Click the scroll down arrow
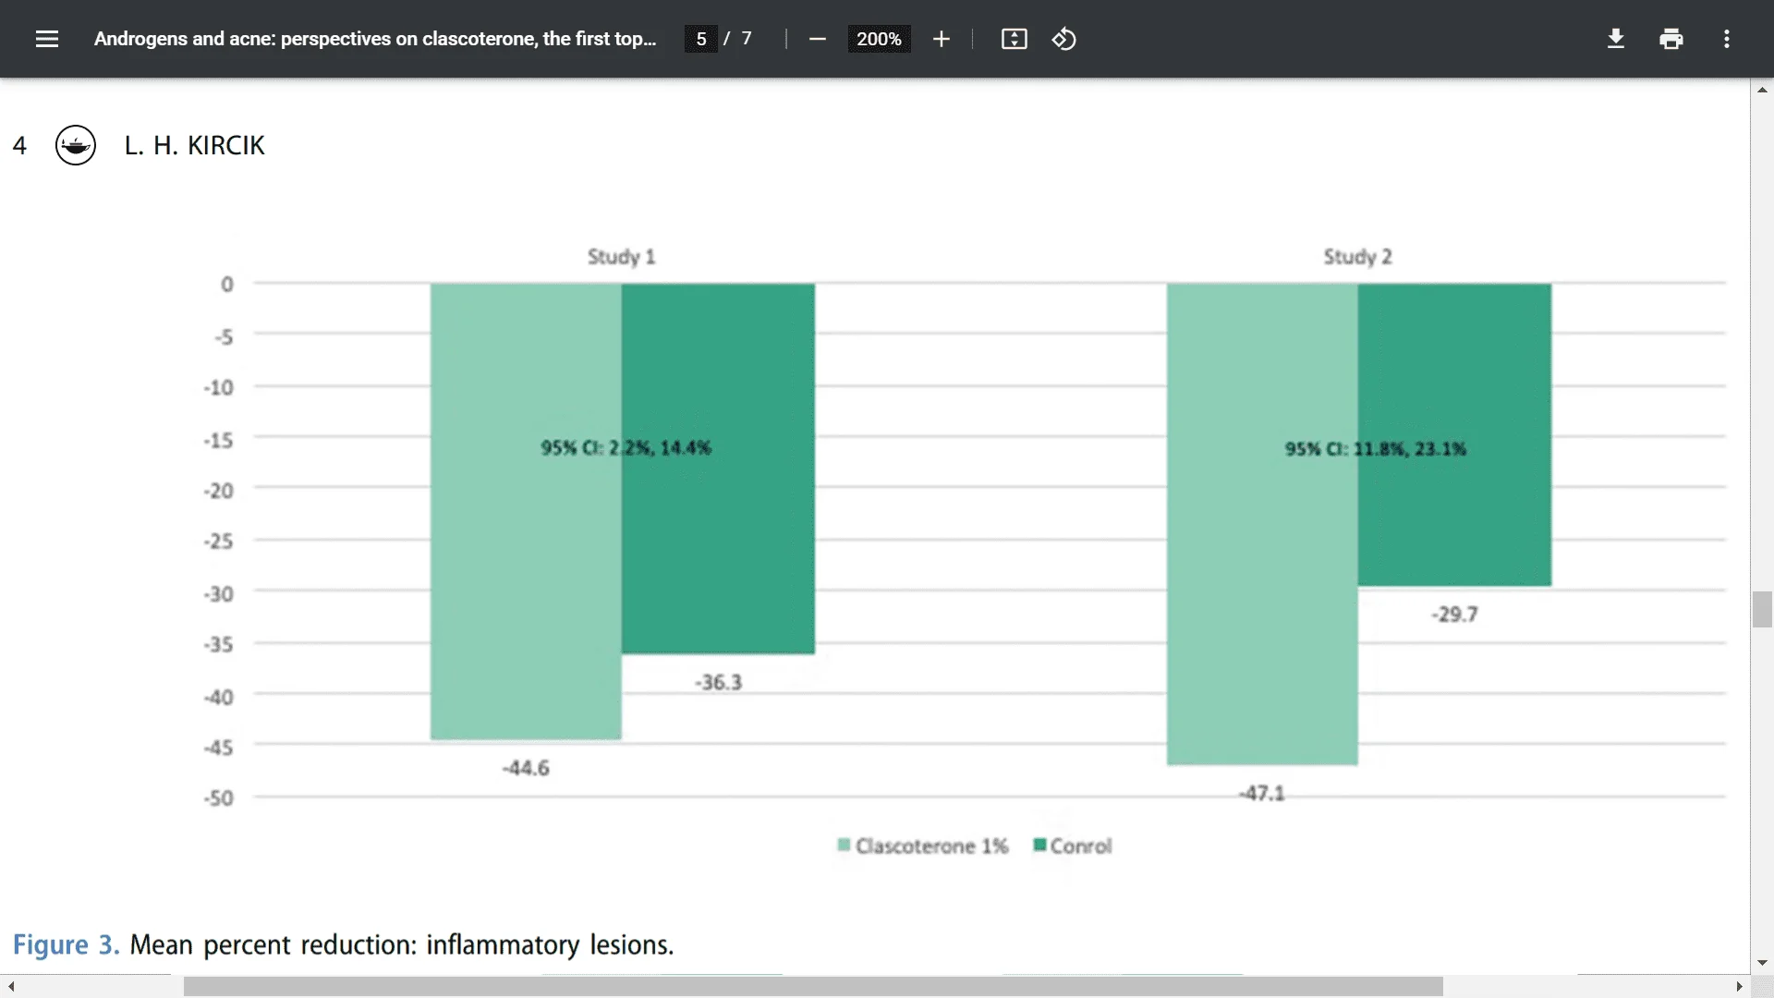 click(x=1762, y=963)
